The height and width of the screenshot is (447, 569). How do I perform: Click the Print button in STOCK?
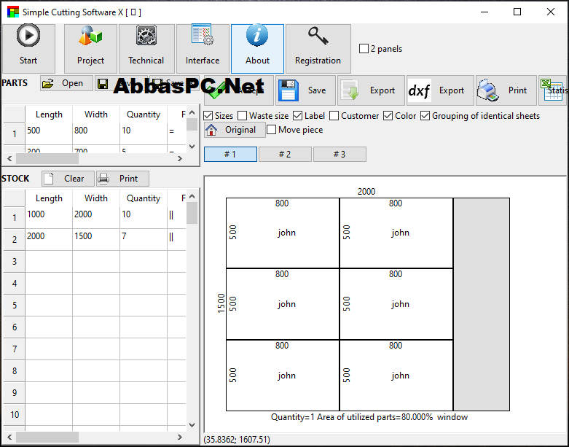(122, 179)
